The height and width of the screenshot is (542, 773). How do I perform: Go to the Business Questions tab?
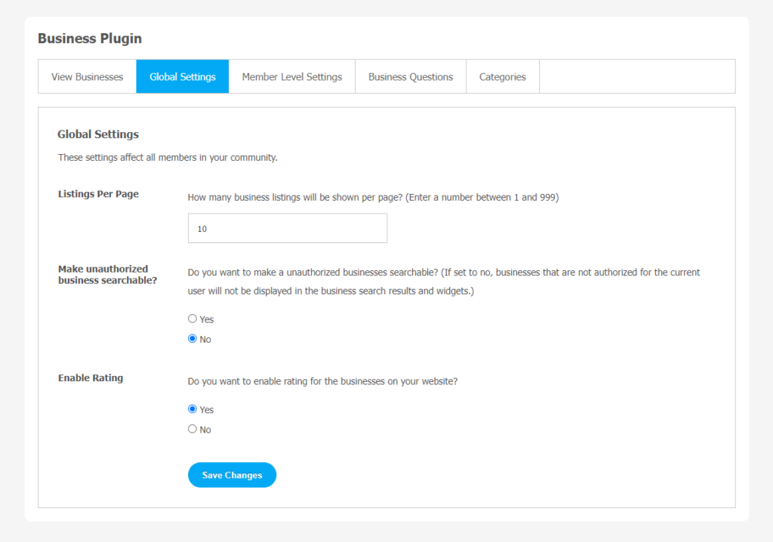pyautogui.click(x=411, y=77)
